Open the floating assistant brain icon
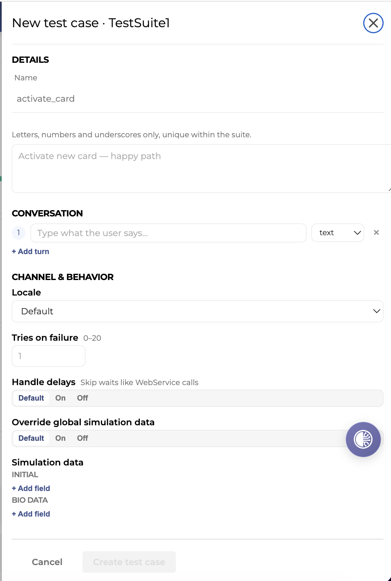Image resolution: width=391 pixels, height=581 pixels. coord(363,439)
